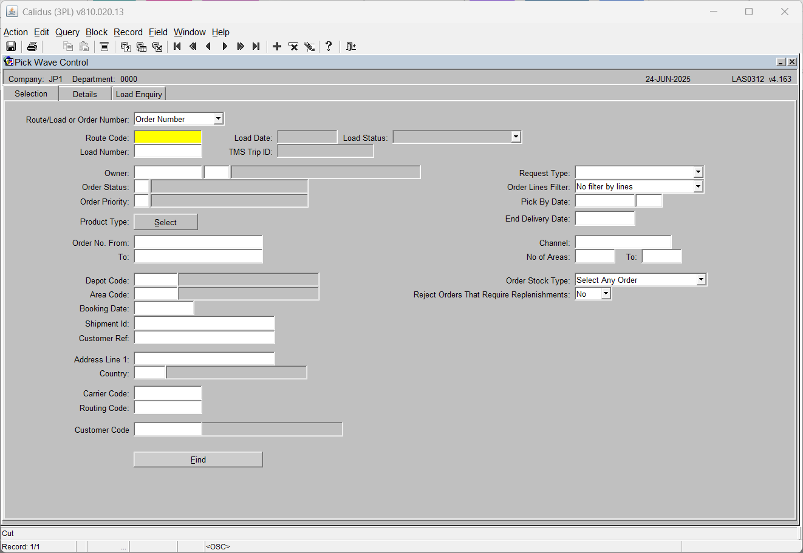The width and height of the screenshot is (803, 553).
Task: Click the Print icon in toolbar
Action: click(x=32, y=47)
